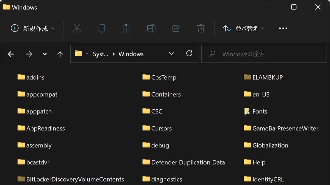330x185 pixels.
Task: Click the Share icon in toolbar
Action: 176,28
